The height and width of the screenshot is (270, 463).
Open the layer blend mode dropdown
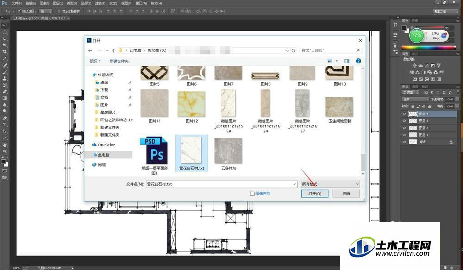pyautogui.click(x=415, y=99)
